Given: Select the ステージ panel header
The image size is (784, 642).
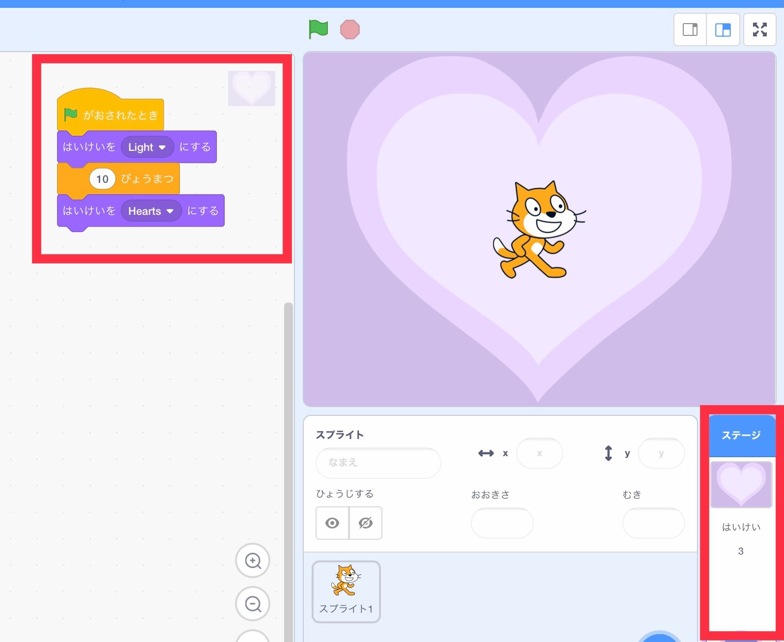Looking at the screenshot, I should tap(741, 436).
